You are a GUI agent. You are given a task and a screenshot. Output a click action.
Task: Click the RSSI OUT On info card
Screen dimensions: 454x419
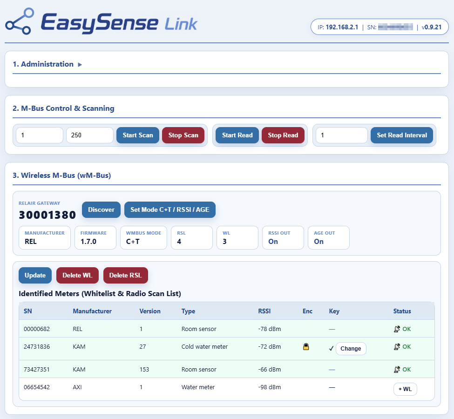coord(283,238)
